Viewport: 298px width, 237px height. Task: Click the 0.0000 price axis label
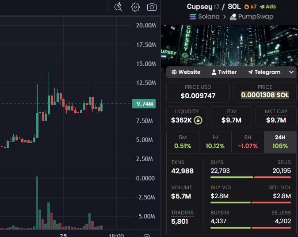click(x=145, y=178)
